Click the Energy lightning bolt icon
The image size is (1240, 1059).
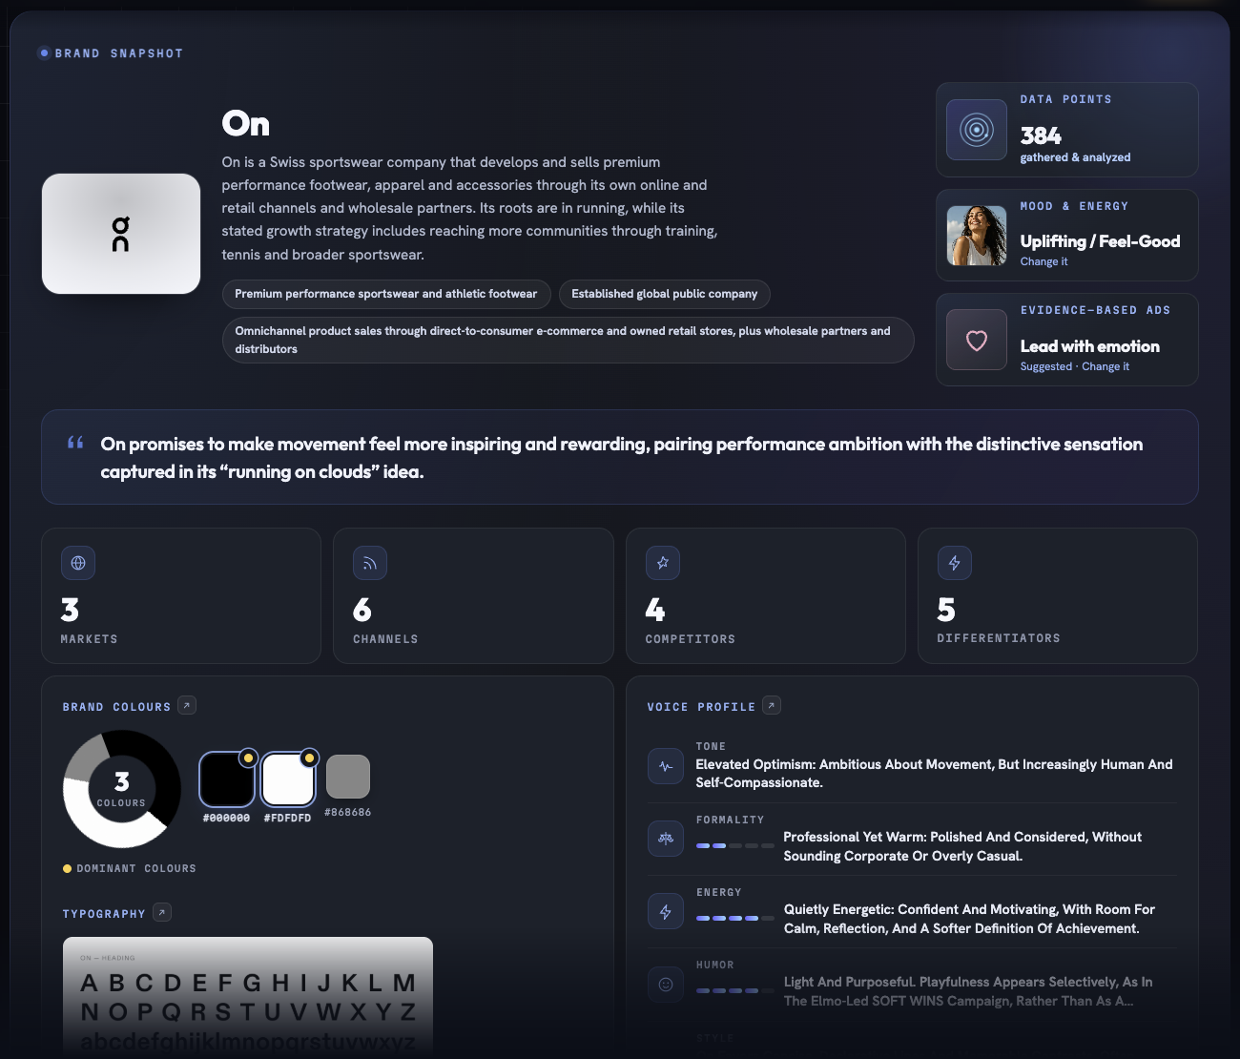[666, 911]
